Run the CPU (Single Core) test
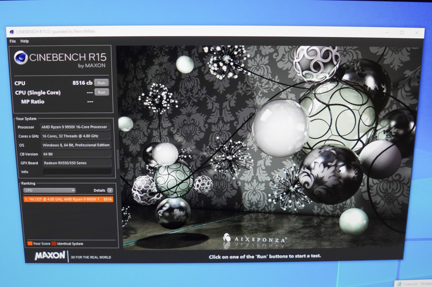Image resolution: width=432 pixels, height=287 pixels. 102,92
